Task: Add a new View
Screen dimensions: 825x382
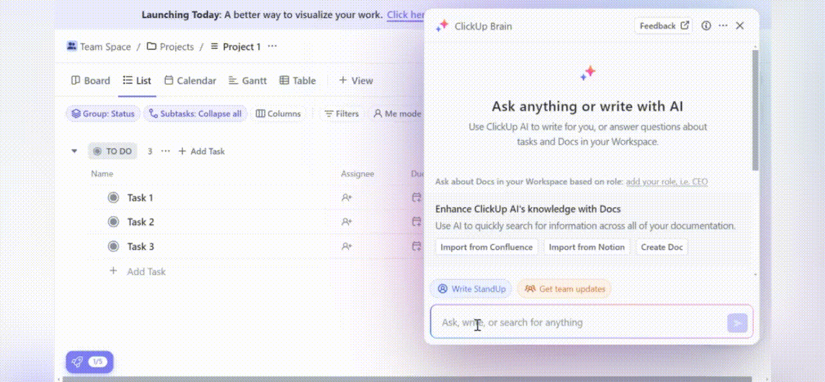Action: pos(356,80)
